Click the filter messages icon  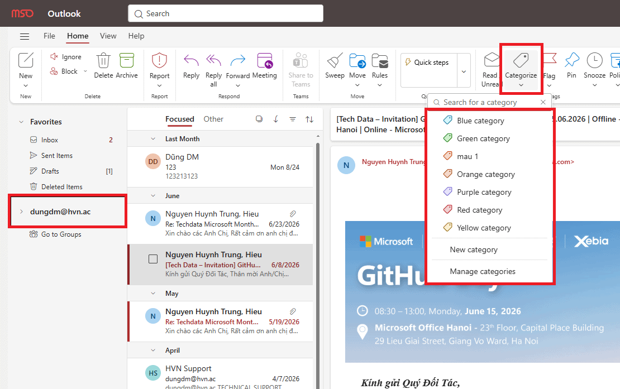click(293, 119)
